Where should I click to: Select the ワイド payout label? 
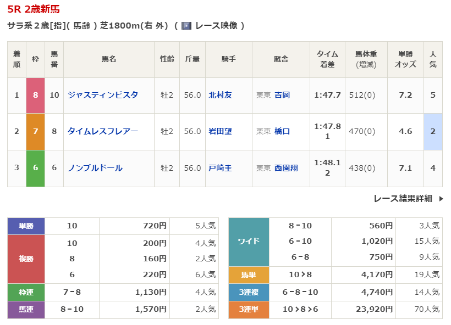(x=249, y=241)
